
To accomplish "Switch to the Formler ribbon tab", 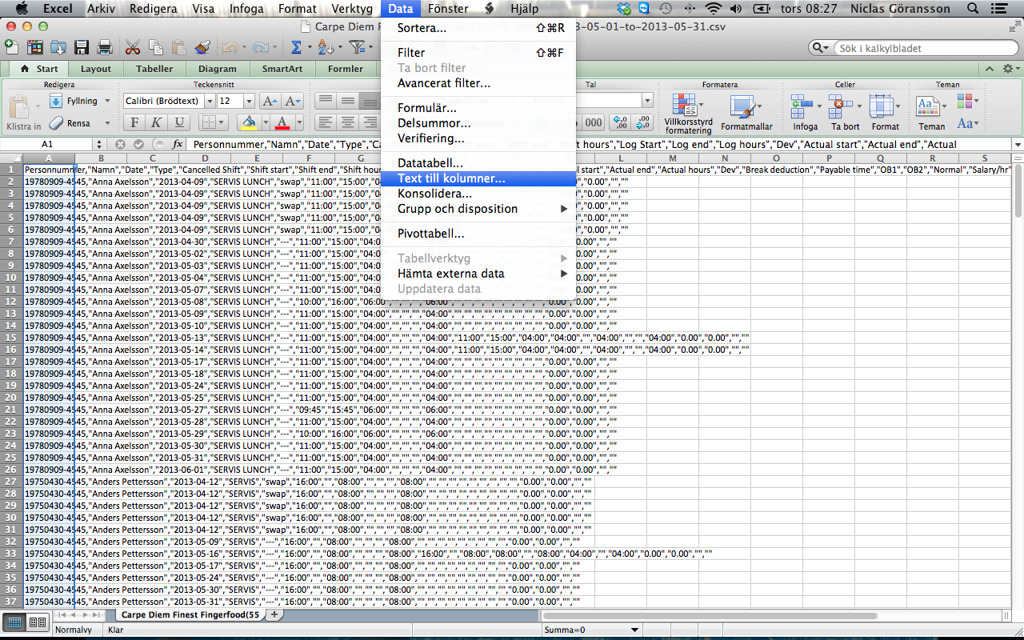I will [346, 69].
